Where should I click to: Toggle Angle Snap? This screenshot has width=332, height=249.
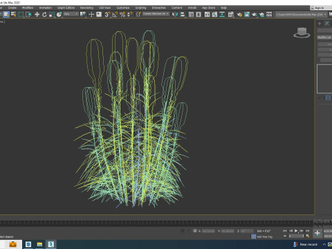[x=115, y=15]
